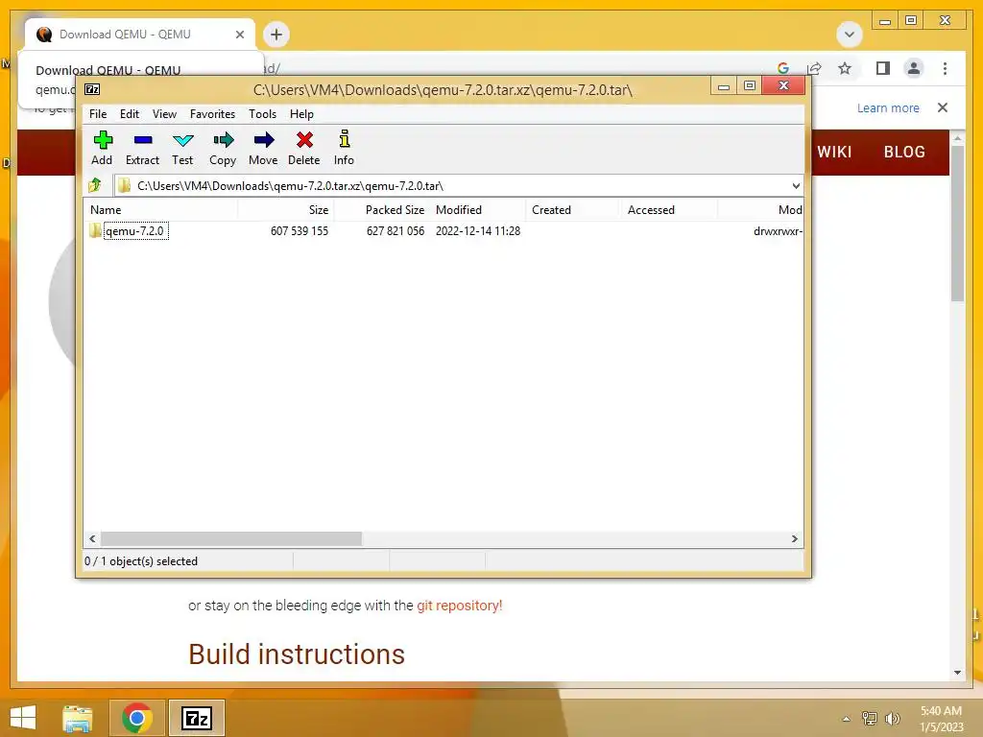The width and height of the screenshot is (983, 737).
Task: Expand the address path dropdown
Action: [796, 185]
